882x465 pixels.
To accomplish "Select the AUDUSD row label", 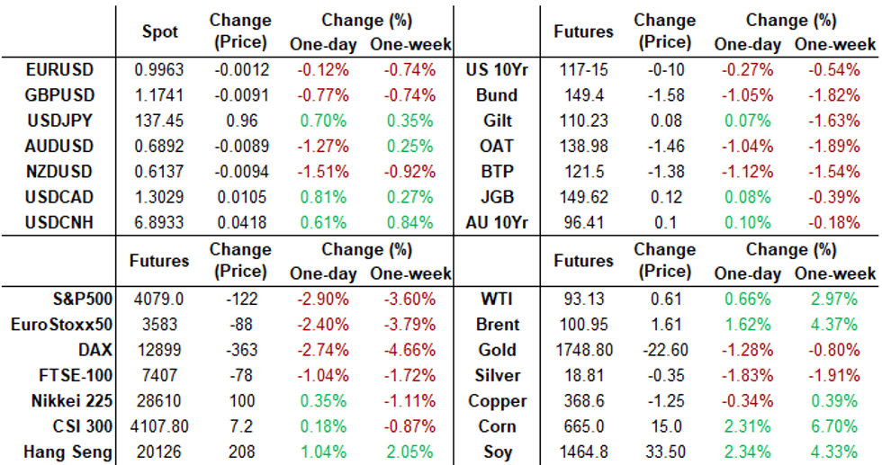I will pyautogui.click(x=58, y=146).
